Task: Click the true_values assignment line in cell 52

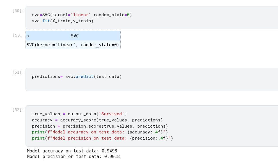Action: [79, 114]
